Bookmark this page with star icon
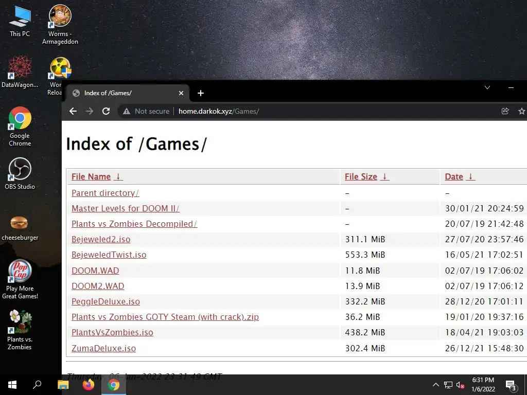This screenshot has height=395, width=527. 522,111
